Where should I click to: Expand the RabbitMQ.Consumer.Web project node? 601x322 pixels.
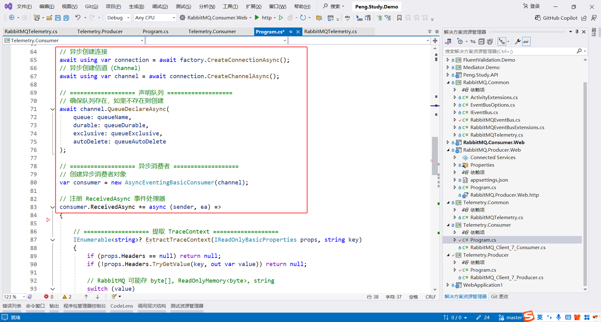pyautogui.click(x=448, y=142)
